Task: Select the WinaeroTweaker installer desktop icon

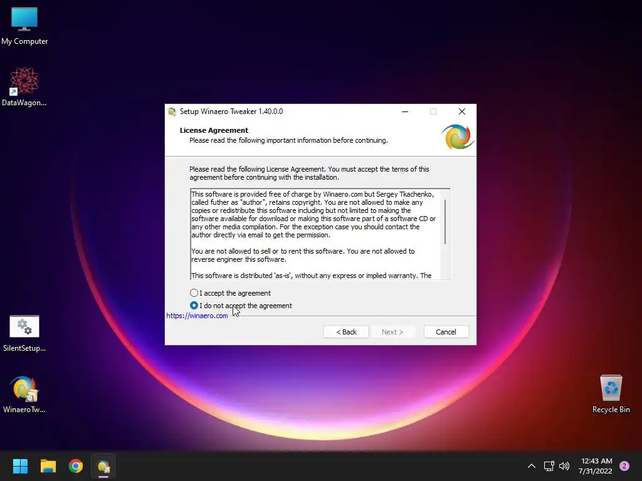Action: pyautogui.click(x=24, y=395)
